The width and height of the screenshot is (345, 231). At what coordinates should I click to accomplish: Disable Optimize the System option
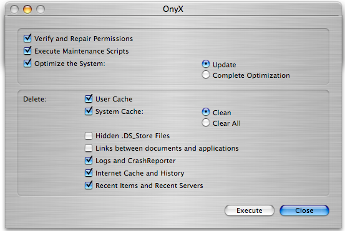pyautogui.click(x=27, y=64)
